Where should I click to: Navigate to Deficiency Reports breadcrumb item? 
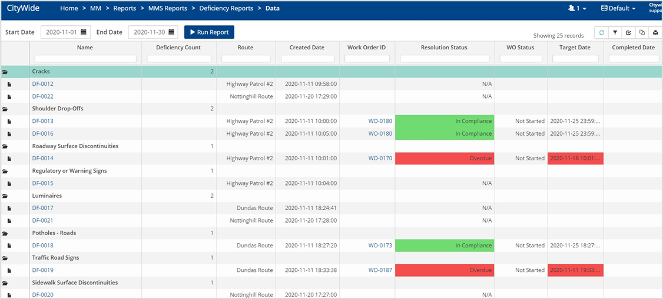pos(226,8)
